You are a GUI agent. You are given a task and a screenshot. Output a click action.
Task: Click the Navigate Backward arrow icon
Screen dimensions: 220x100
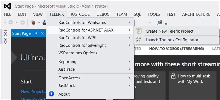11,23
